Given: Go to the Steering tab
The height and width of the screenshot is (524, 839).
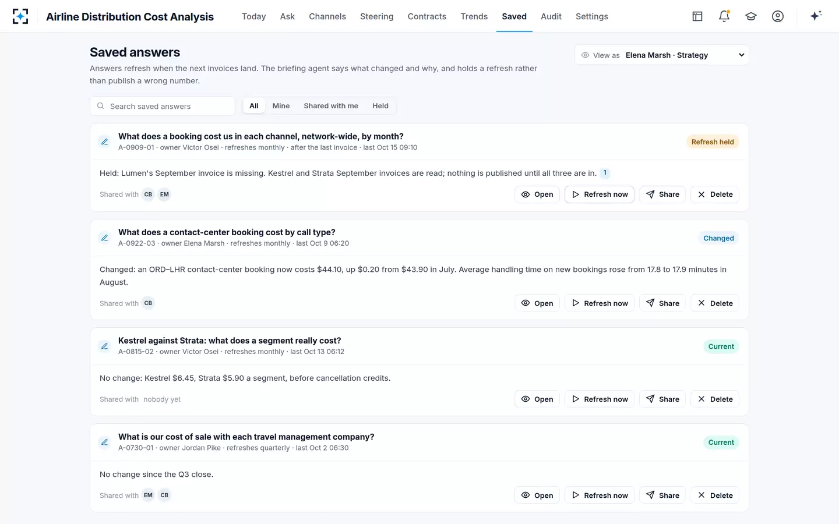Looking at the screenshot, I should [x=377, y=16].
